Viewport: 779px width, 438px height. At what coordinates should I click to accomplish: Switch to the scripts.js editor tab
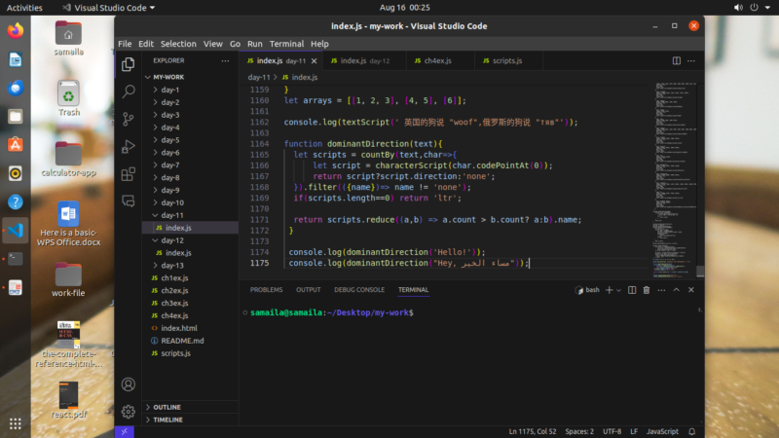pyautogui.click(x=508, y=61)
